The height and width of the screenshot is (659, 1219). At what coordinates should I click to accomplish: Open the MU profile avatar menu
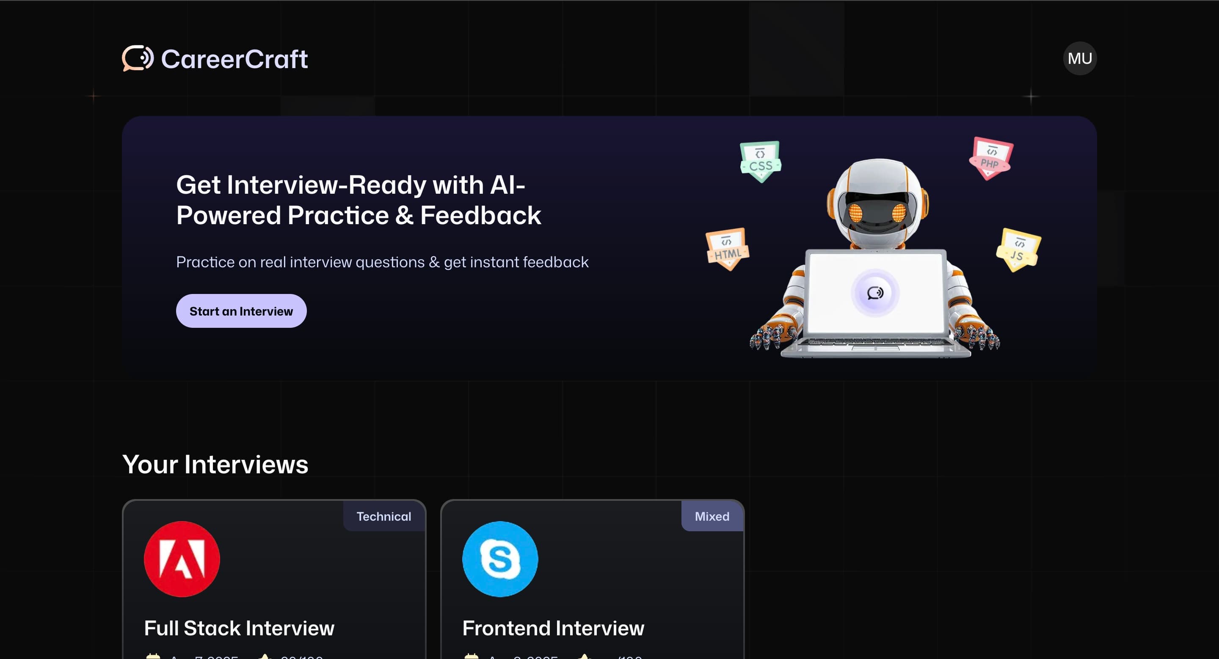click(1079, 58)
